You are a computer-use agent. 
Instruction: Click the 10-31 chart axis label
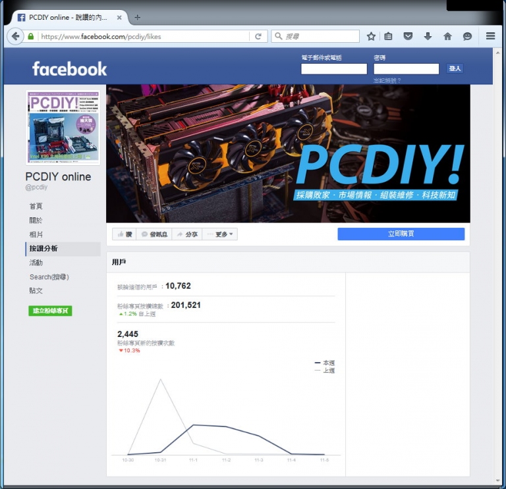[160, 460]
